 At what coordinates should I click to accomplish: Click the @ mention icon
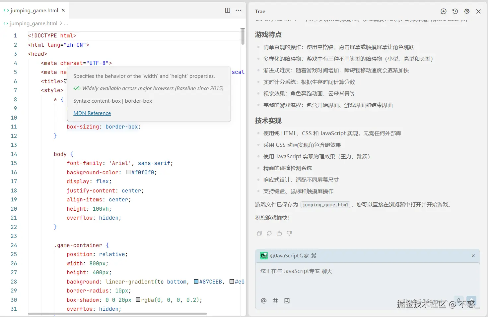tap(264, 301)
